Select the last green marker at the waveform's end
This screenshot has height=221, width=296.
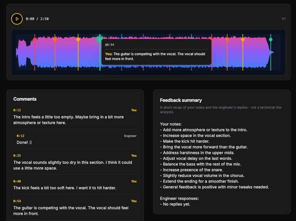271,39
